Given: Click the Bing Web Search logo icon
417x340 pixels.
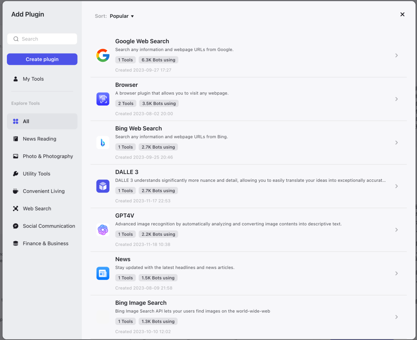Looking at the screenshot, I should [x=103, y=143].
